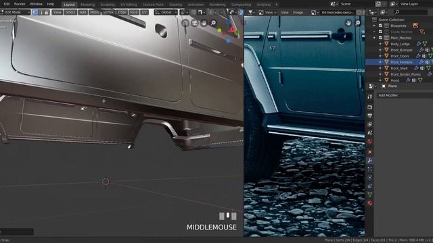This screenshot has height=243, width=433.
Task: Toggle the Guide_Meshes collection checkbox
Action: [x=380, y=32]
